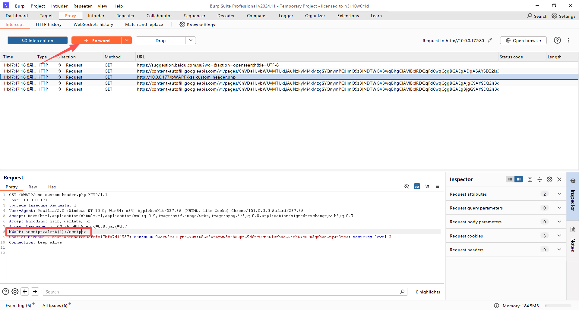Close the Inspector panel

coord(559,179)
